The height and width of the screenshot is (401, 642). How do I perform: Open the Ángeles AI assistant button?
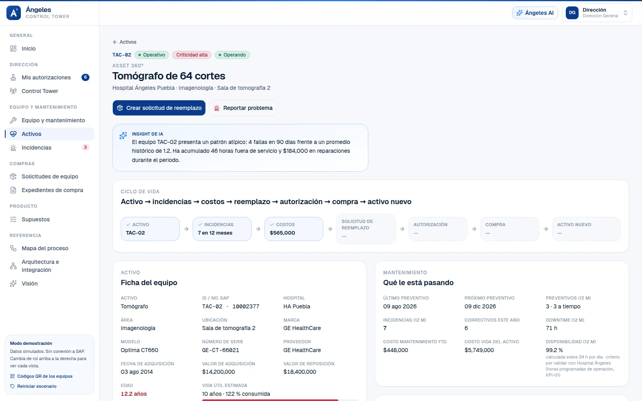[535, 13]
